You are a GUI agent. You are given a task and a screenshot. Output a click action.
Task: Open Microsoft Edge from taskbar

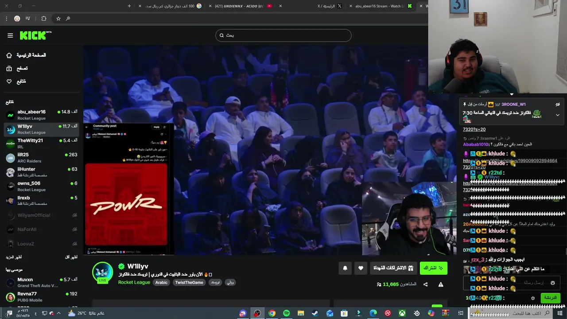tap(373, 313)
